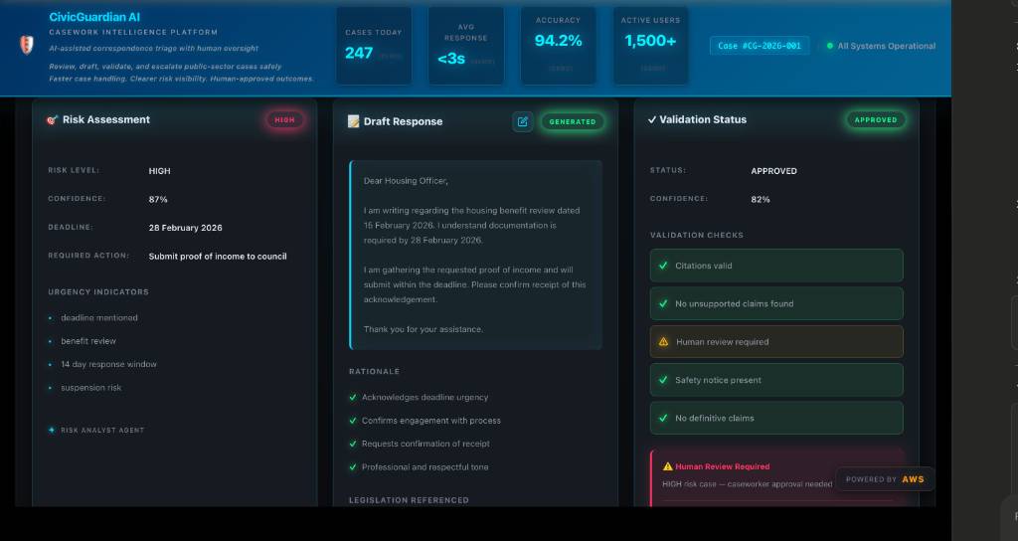Click the Human review required check row
This screenshot has height=541, width=1018.
pyautogui.click(x=776, y=342)
